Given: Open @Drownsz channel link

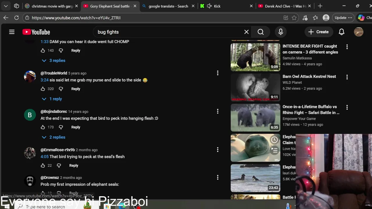Looking at the screenshot, I should click(x=50, y=178).
